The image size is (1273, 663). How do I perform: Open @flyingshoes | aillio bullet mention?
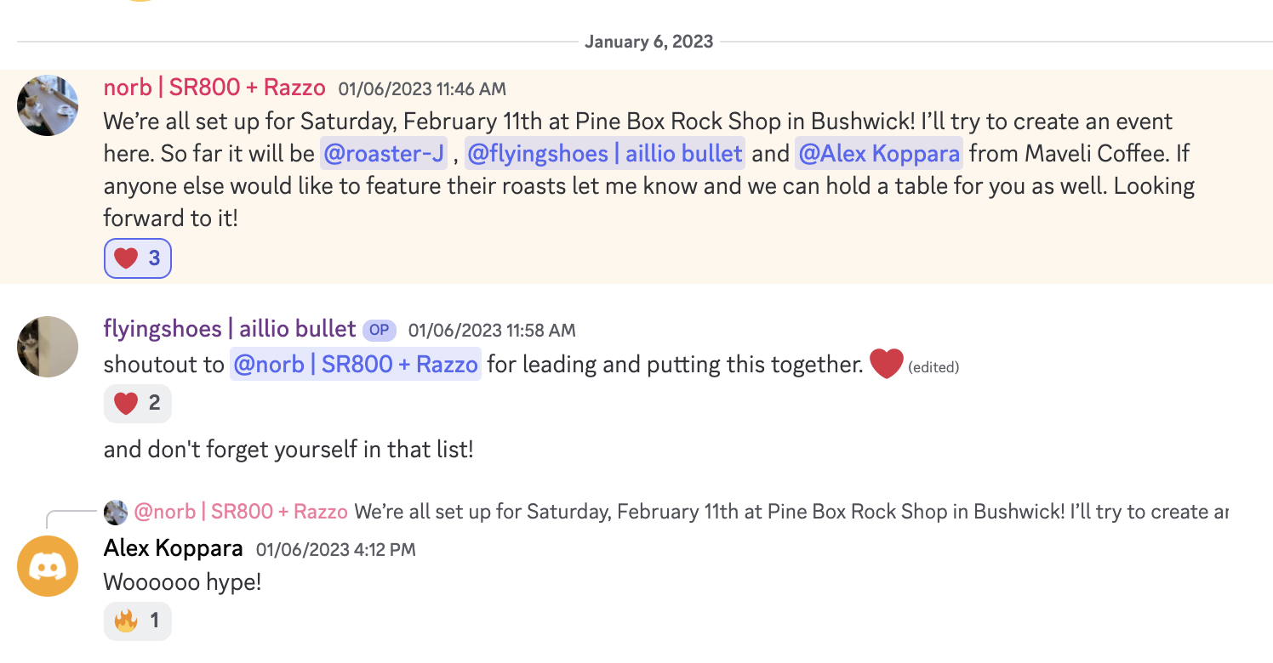tap(605, 154)
